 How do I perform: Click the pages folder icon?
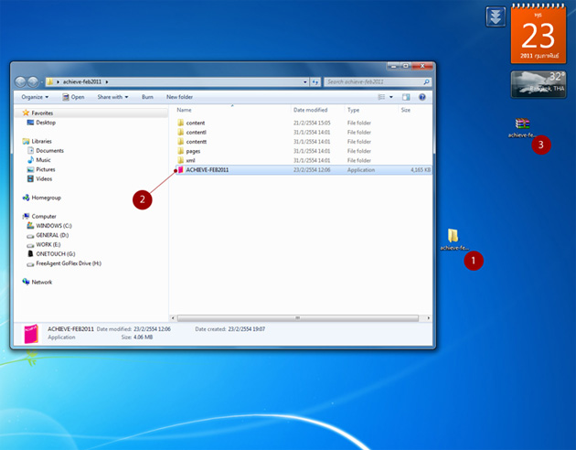[180, 151]
